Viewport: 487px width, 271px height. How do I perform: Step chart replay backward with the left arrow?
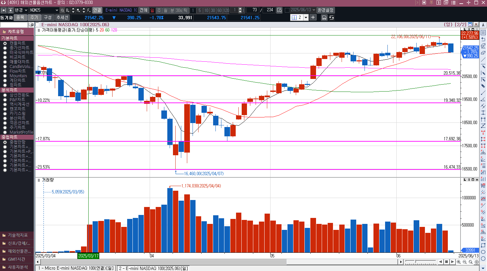441,262
